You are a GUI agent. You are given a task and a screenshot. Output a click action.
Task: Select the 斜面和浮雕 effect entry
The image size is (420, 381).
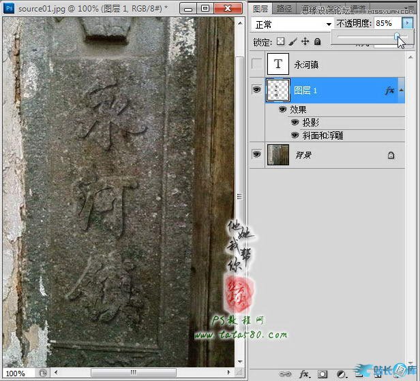coord(322,135)
